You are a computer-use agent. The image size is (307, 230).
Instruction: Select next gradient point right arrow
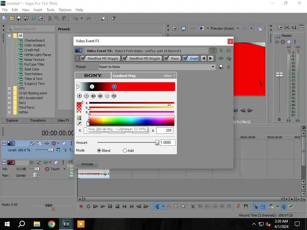click(100, 96)
